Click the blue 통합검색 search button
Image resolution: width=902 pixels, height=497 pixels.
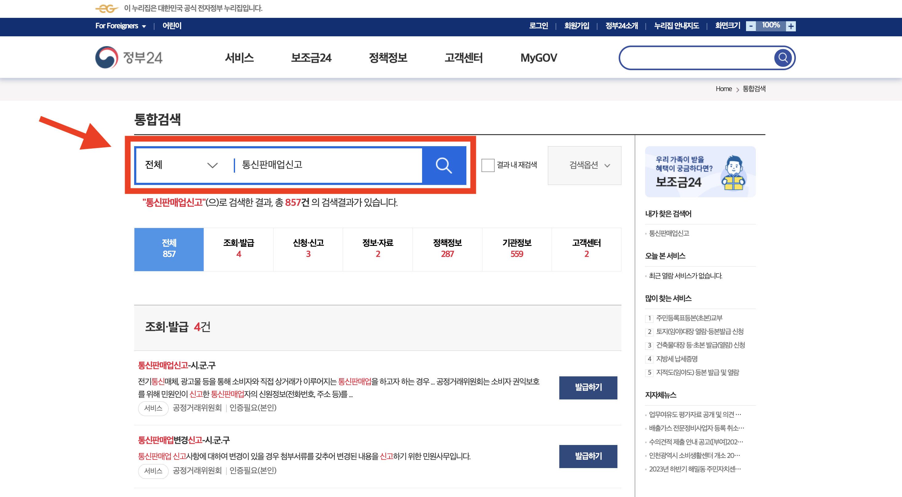(444, 165)
